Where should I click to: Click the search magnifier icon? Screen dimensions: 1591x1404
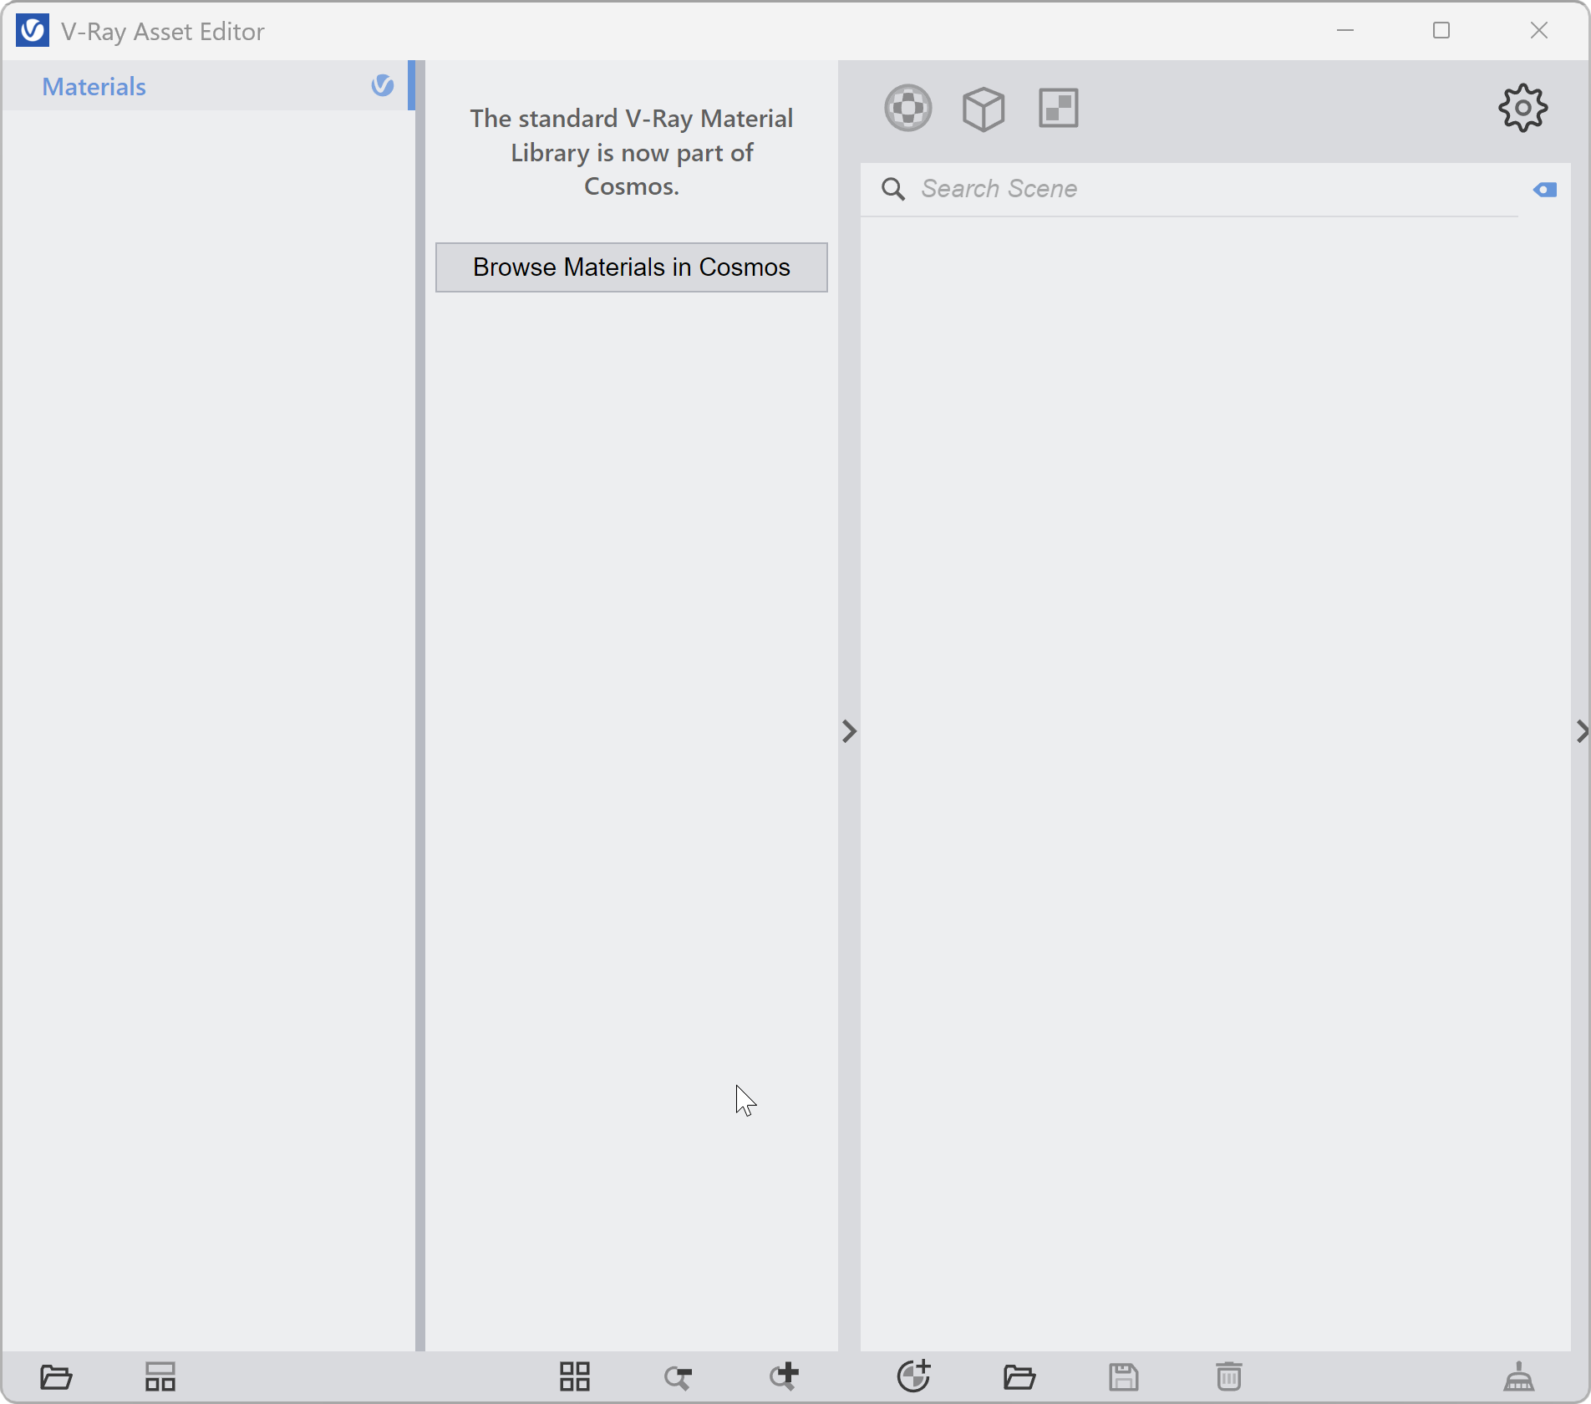(x=893, y=189)
